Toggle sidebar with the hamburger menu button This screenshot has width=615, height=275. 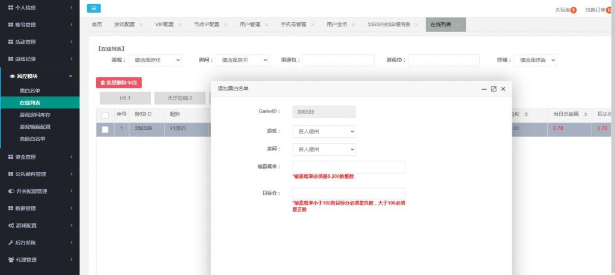coord(94,8)
